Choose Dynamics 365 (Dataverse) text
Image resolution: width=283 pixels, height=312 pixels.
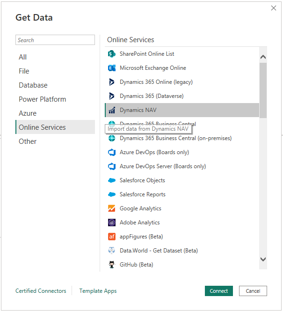click(152, 96)
